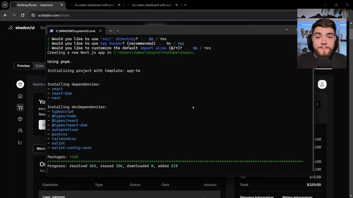Screen dimensions: 353x198
Task: Click the store logo icon in dashboard sidebar
Action: pyautogui.click(x=20, y=84)
